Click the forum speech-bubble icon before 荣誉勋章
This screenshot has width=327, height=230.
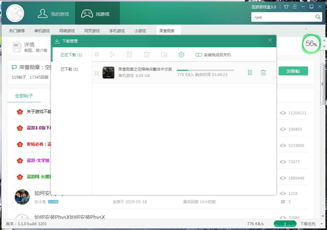pyautogui.click(x=14, y=67)
